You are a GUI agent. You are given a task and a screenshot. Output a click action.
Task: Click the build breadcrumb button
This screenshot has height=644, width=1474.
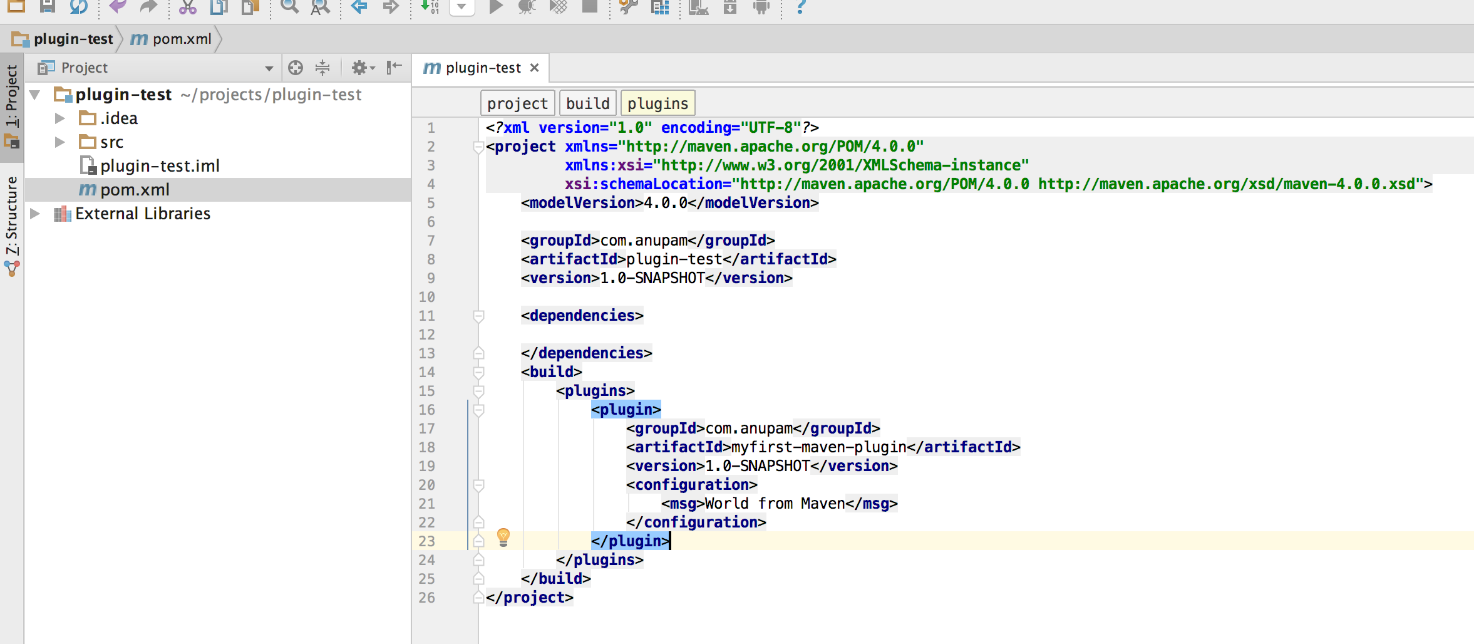tap(587, 103)
